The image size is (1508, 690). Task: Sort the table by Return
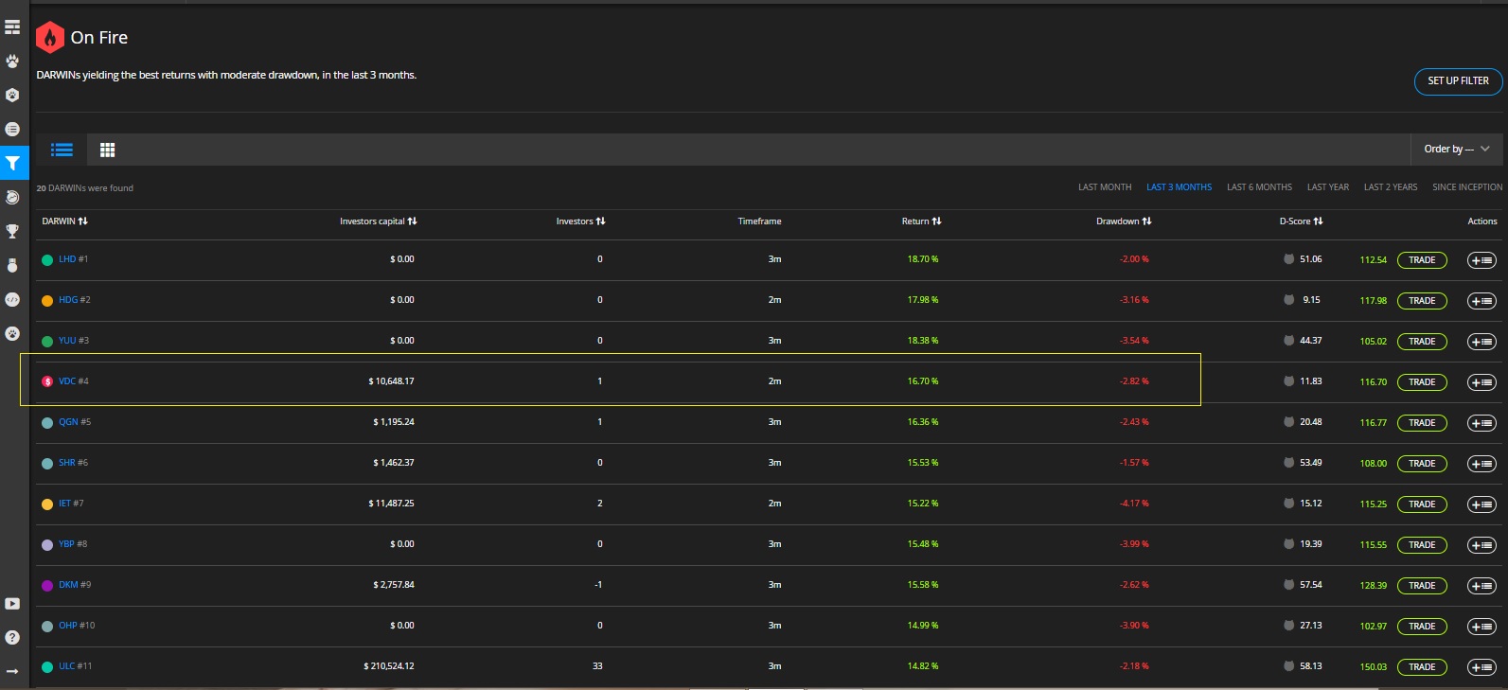point(921,221)
